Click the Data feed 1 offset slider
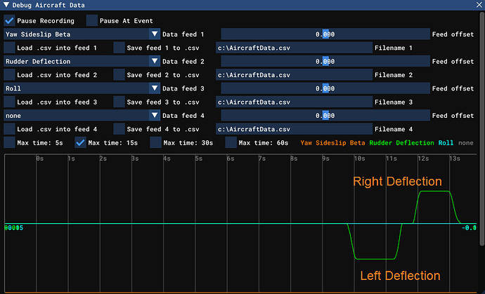 click(325, 34)
